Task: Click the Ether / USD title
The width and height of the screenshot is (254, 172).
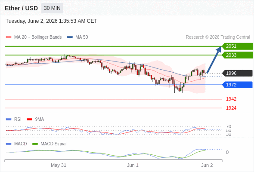Action: point(21,8)
